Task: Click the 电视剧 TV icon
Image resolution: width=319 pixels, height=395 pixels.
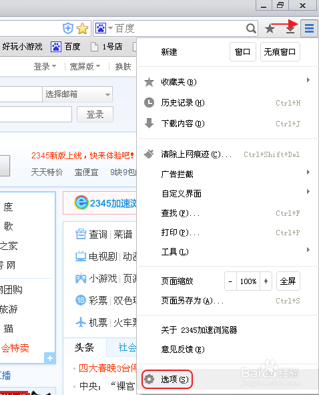Action: [81, 256]
